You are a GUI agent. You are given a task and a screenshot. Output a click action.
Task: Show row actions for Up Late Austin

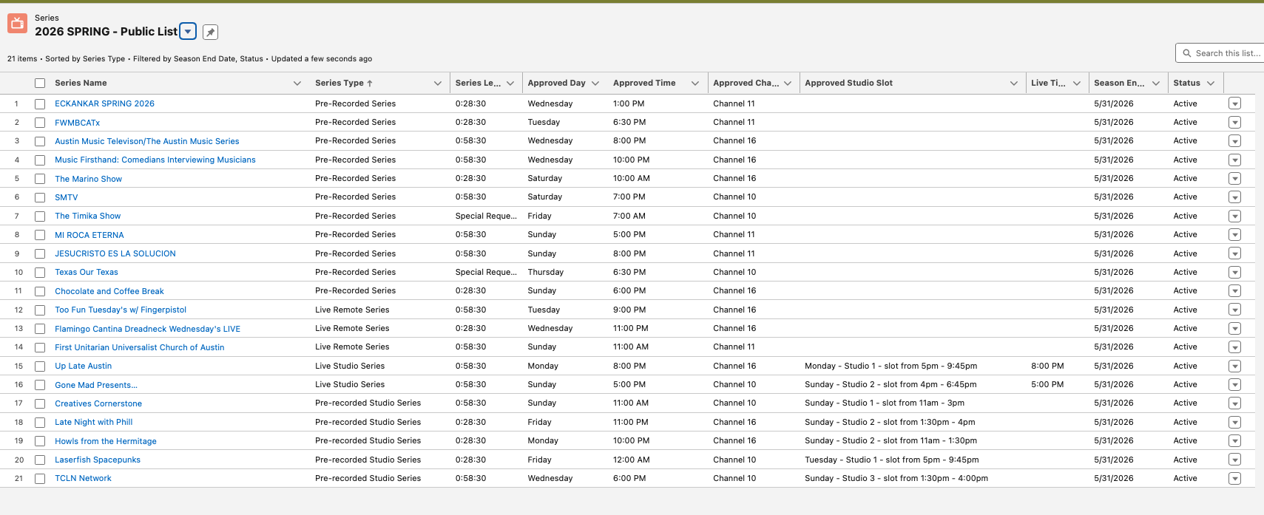1234,366
